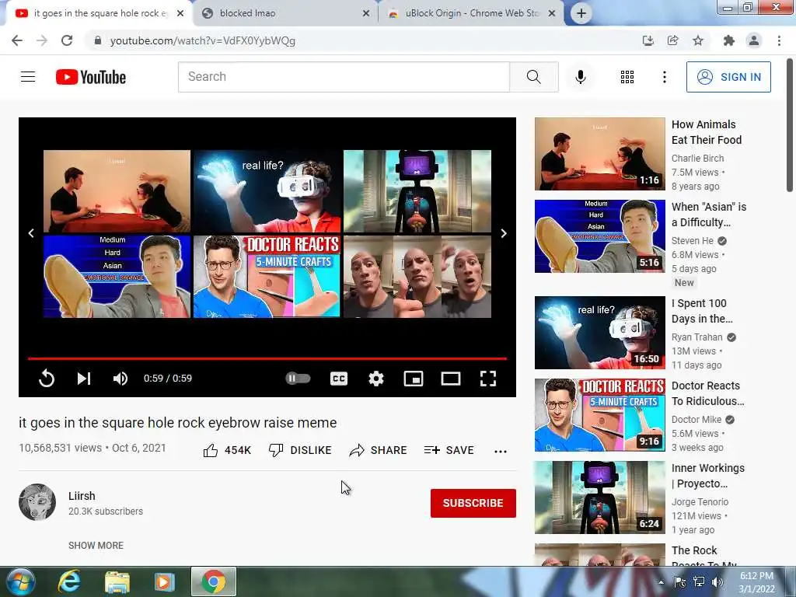The image size is (796, 597).
Task: Open Windows Media Player from taskbar
Action: [164, 581]
